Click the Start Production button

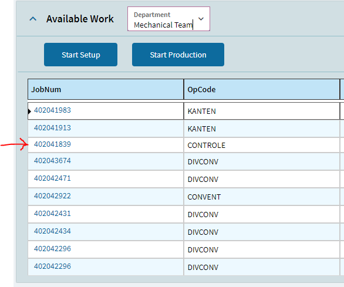(178, 55)
